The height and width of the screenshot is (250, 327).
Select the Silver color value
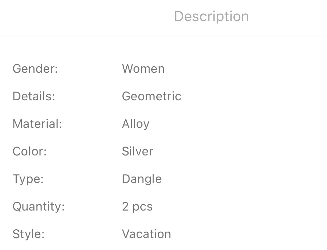click(x=138, y=151)
